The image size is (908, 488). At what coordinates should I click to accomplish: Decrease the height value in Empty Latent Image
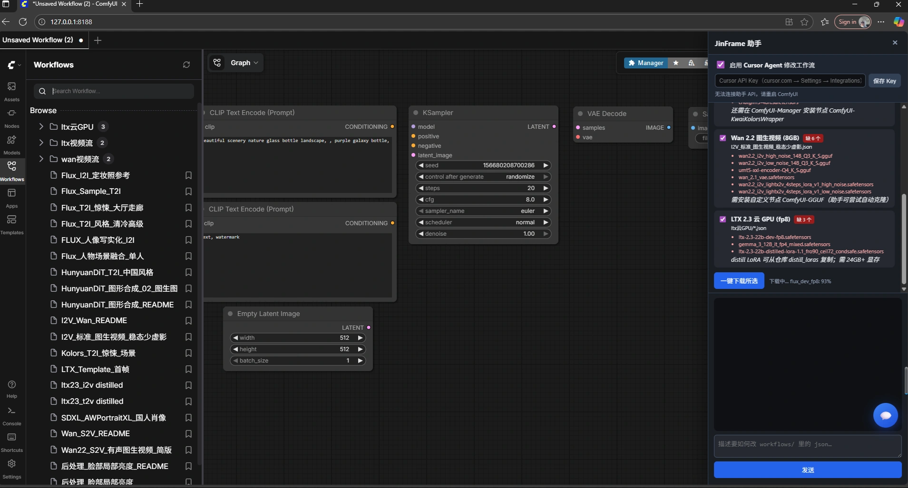coord(235,349)
